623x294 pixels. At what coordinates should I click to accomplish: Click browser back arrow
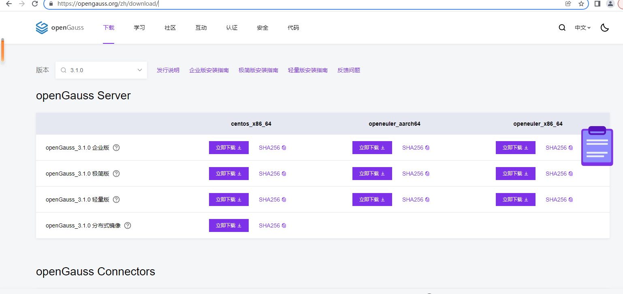click(9, 4)
